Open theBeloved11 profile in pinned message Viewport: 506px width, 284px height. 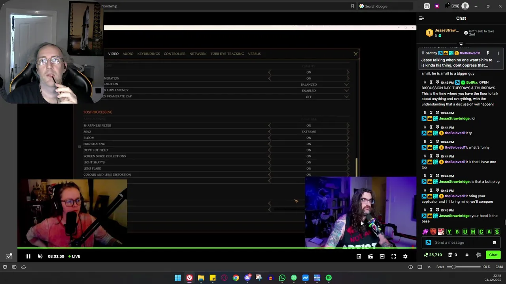click(x=470, y=53)
